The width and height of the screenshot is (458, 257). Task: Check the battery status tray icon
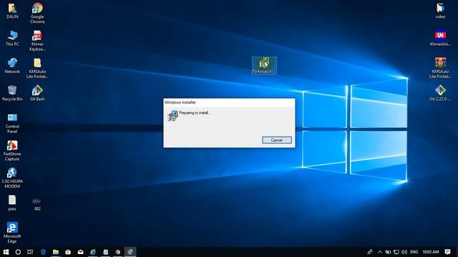(388, 252)
